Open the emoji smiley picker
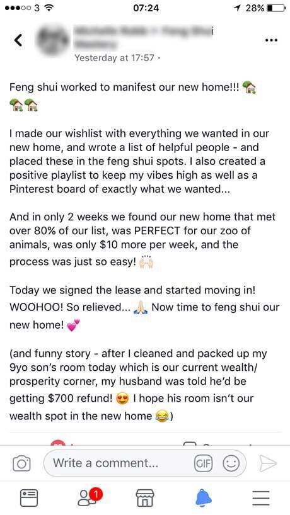290x515 pixels. coord(231,463)
